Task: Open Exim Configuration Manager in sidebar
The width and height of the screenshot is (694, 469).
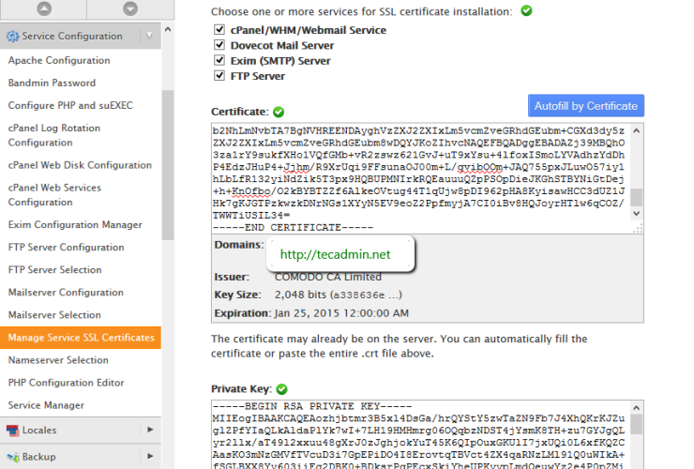Action: click(x=75, y=225)
